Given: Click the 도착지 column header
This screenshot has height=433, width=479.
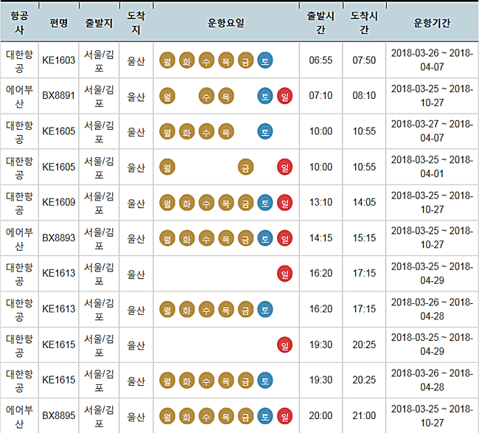Looking at the screenshot, I should tap(136, 23).
